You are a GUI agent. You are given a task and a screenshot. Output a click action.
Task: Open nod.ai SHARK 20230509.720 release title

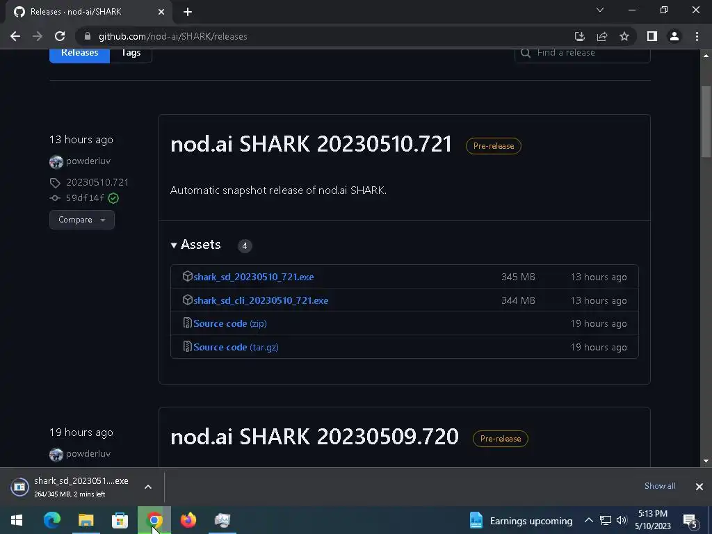point(315,437)
